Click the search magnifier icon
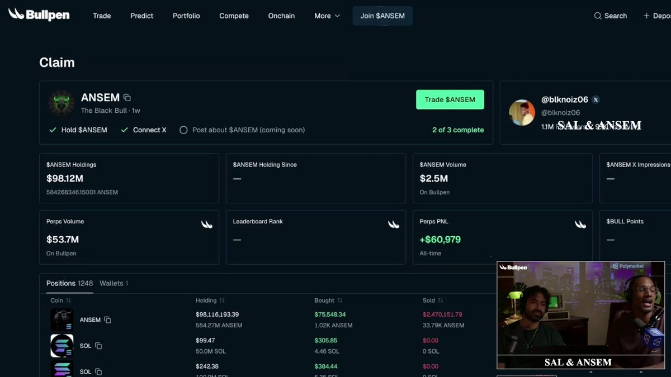 (598, 16)
